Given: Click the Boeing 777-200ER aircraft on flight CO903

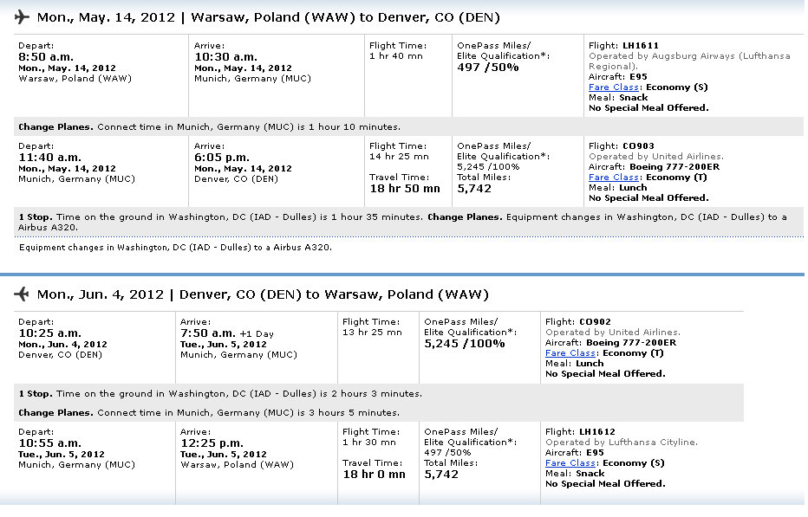Looking at the screenshot, I should 674,167.
